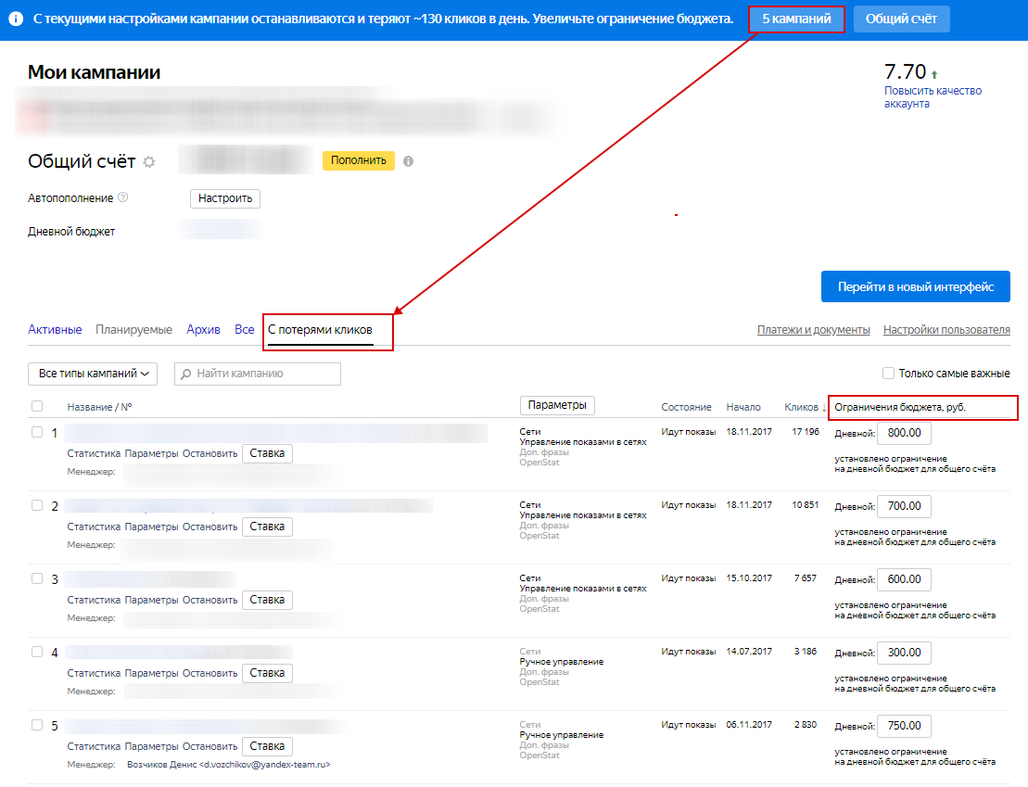Click the Состояние column header

687,407
